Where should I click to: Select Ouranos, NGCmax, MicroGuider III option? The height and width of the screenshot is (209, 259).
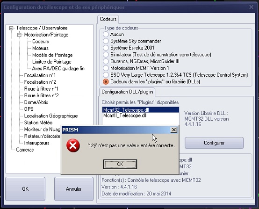106,61
